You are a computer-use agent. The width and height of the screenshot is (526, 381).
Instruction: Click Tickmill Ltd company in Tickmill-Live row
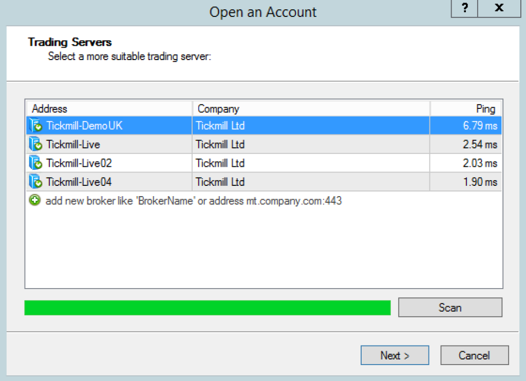click(220, 144)
